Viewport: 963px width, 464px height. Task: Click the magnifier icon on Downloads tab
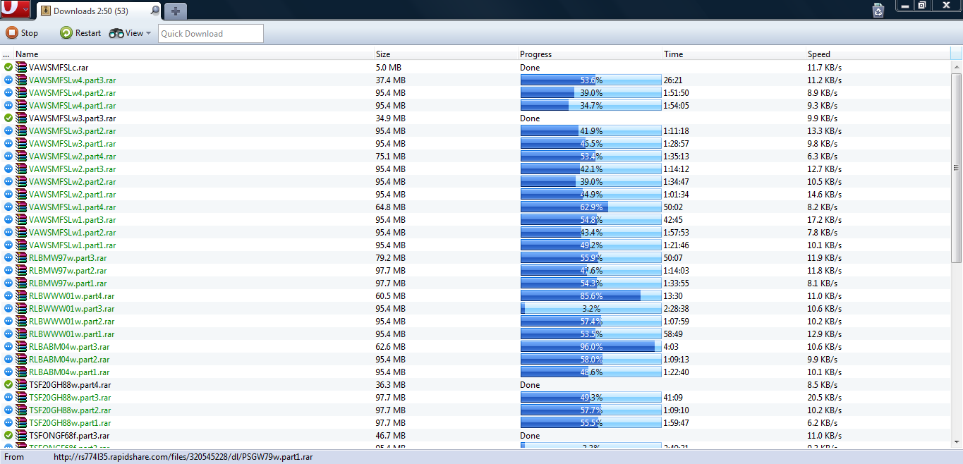click(155, 11)
